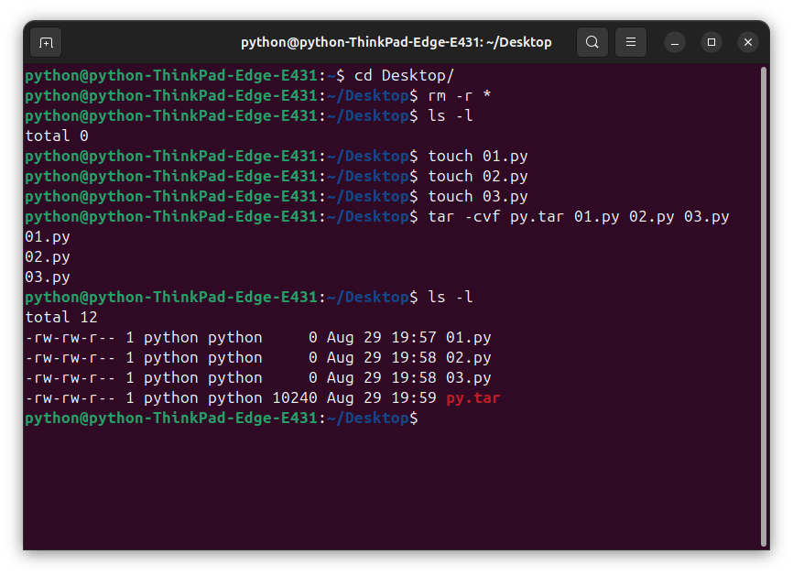Click the last empty prompt line
This screenshot has height=576, width=793.
click(222, 418)
